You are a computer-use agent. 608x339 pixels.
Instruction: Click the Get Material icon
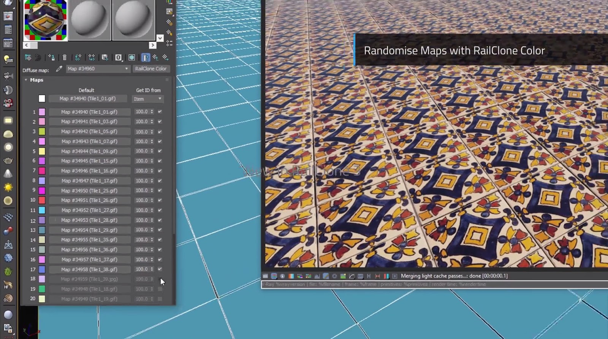pos(28,57)
